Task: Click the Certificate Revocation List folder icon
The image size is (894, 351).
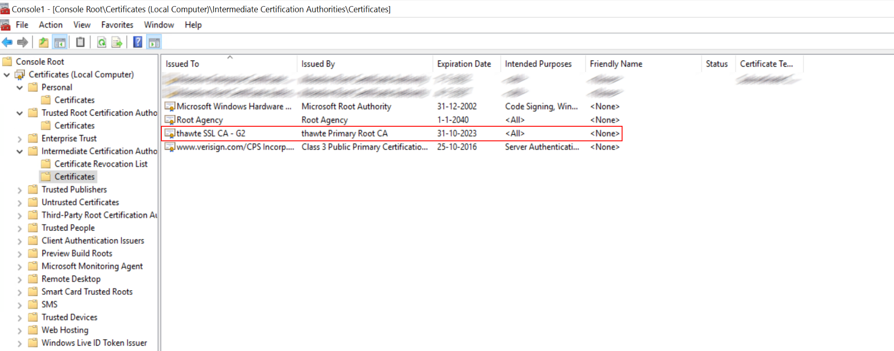Action: [x=46, y=164]
